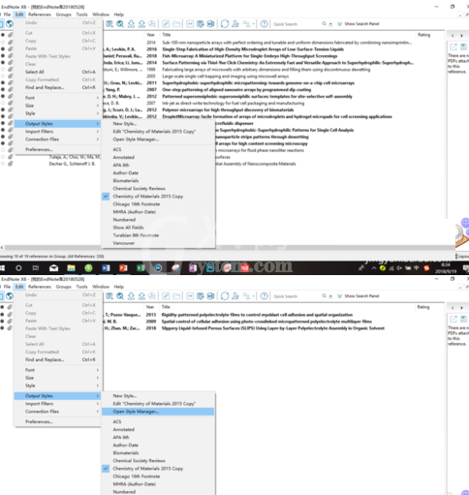Open PowerPoint from the Windows taskbar
Viewport: 469px width, 495px height.
pos(123,268)
